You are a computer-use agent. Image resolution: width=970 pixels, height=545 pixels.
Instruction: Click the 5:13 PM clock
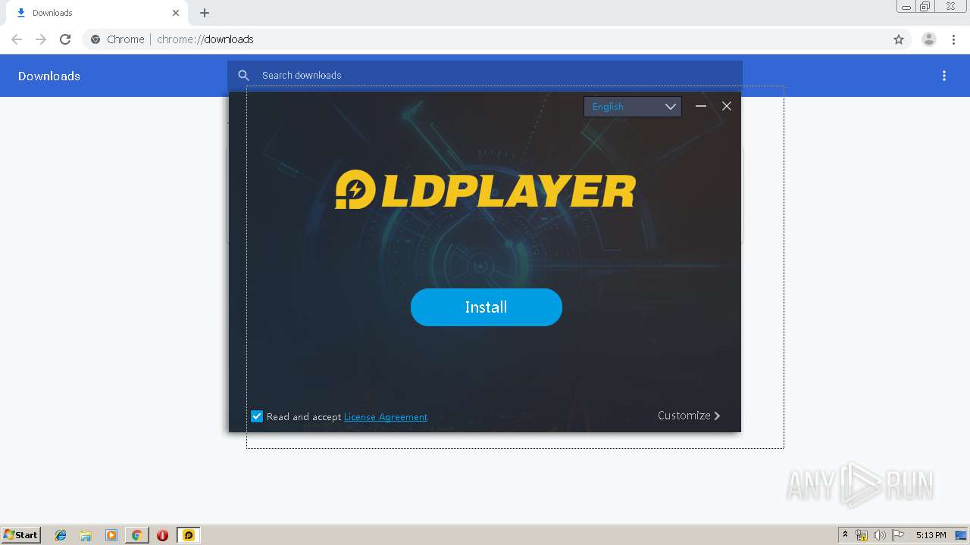click(931, 535)
